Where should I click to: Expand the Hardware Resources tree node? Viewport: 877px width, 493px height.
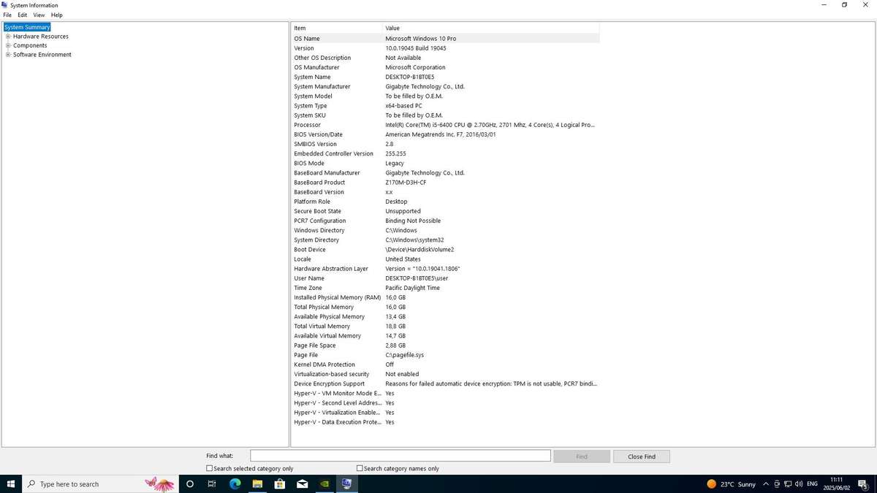[7, 36]
